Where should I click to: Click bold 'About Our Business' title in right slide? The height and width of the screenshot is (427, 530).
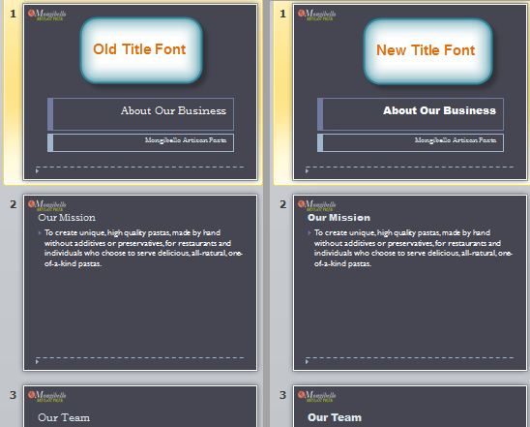[439, 110]
